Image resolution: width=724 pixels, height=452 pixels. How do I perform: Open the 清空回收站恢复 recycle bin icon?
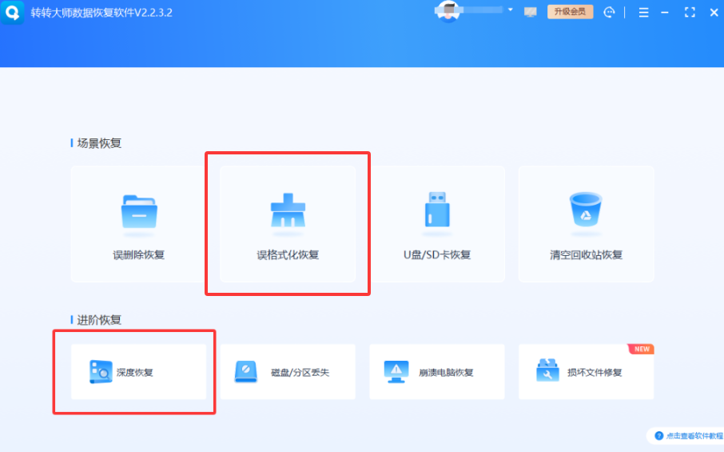586,210
